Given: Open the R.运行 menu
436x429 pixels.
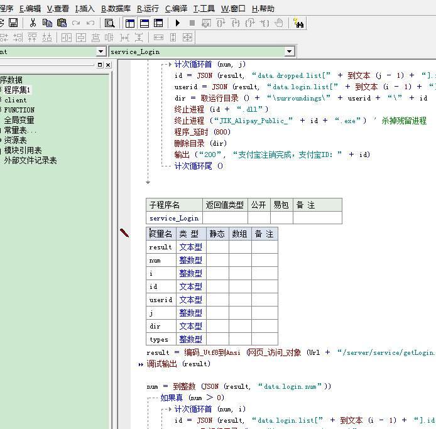Looking at the screenshot, I should pyautogui.click(x=148, y=9).
